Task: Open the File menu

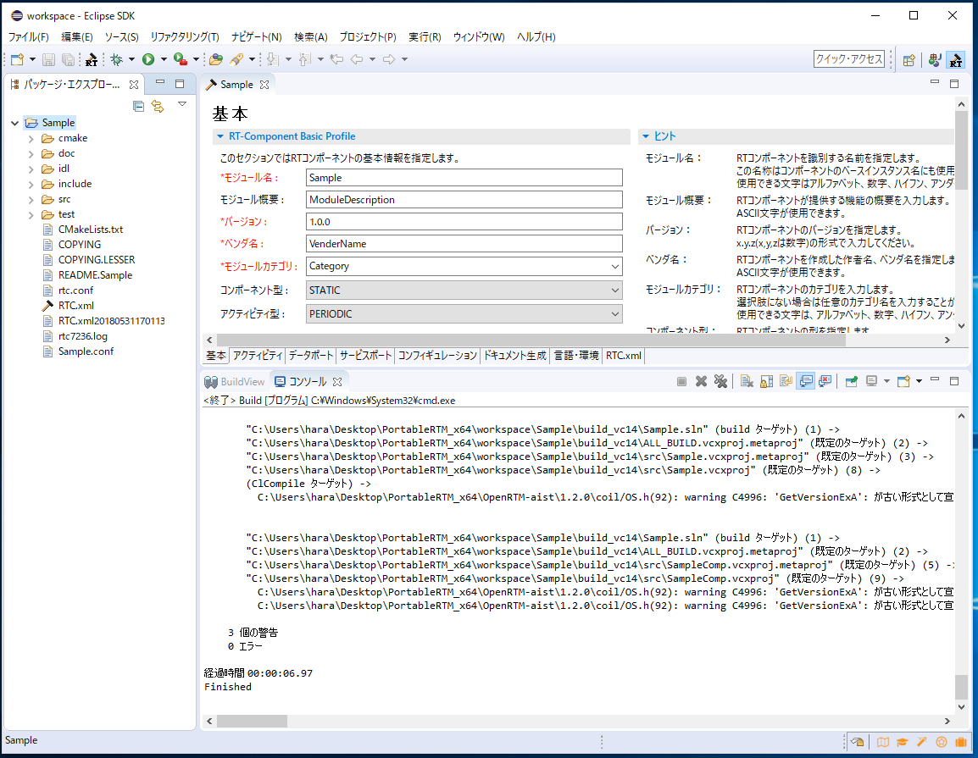Action: point(28,36)
